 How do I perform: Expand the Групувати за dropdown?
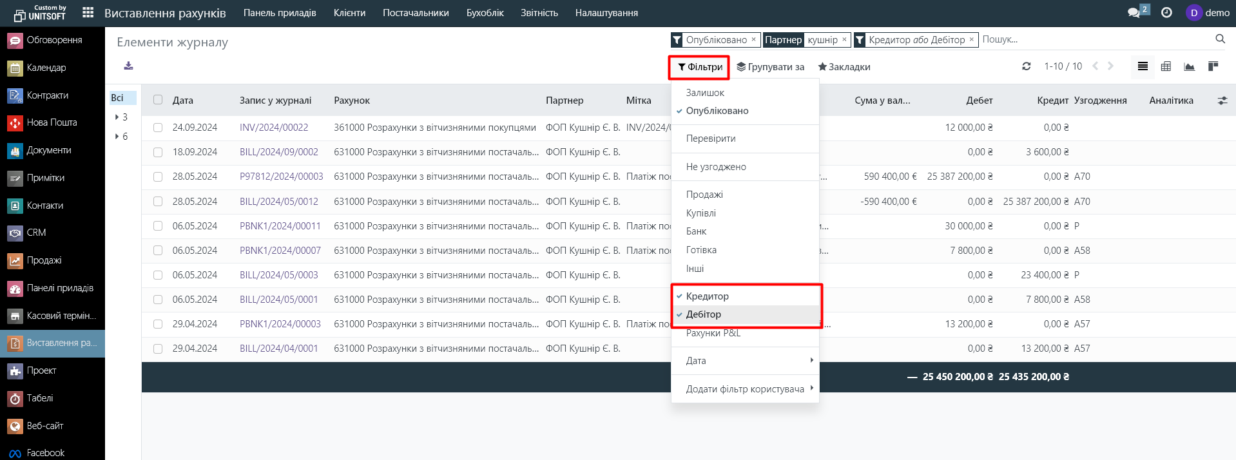[771, 67]
